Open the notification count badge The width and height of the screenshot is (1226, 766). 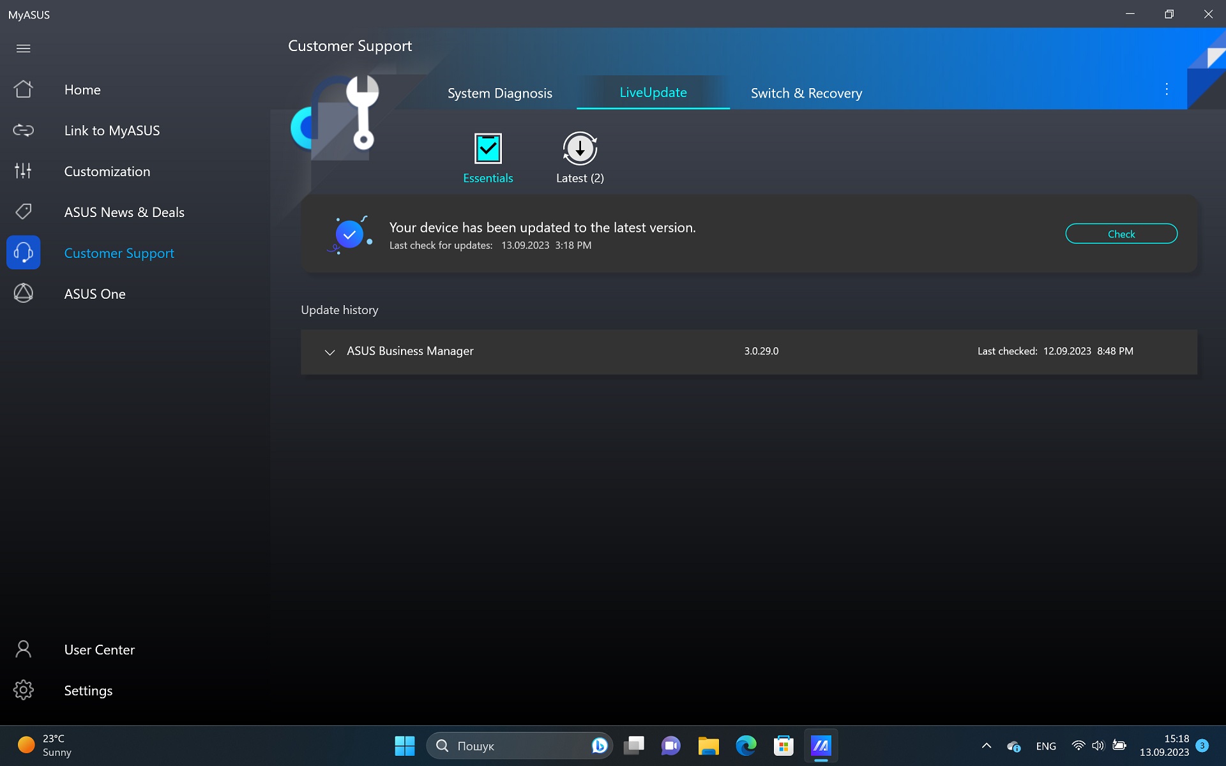(1202, 746)
